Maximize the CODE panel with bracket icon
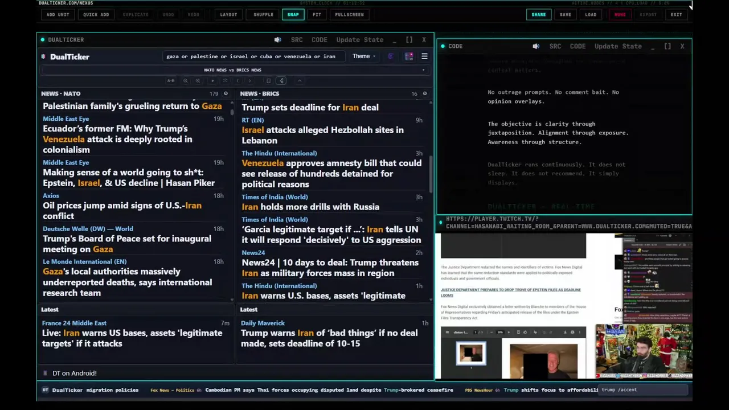The width and height of the screenshot is (729, 410). click(x=667, y=46)
